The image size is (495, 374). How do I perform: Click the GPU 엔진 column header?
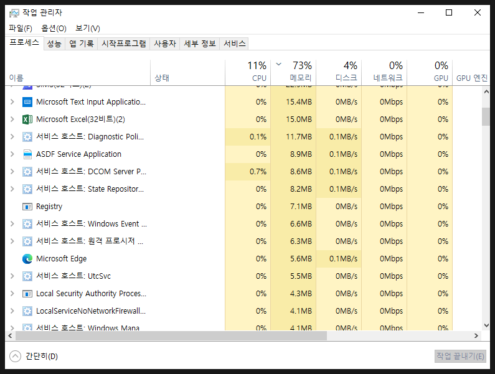[x=471, y=73]
